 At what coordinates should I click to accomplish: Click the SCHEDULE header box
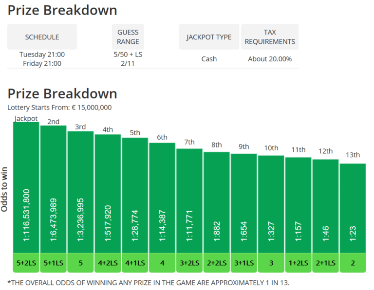[x=42, y=36]
